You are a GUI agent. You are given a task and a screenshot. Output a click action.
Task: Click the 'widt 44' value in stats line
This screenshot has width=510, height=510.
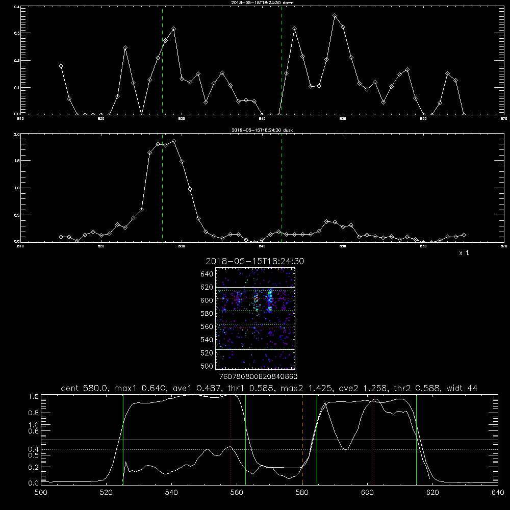pos(463,388)
